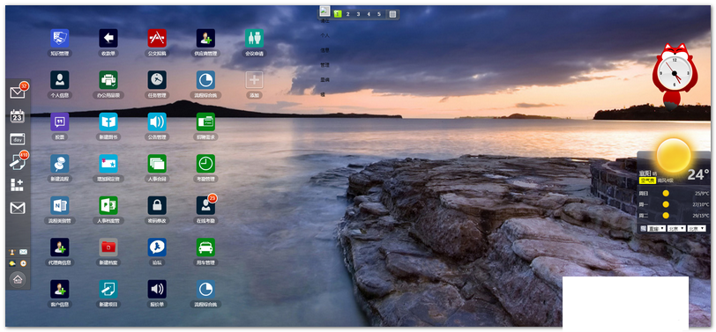This screenshot has width=716, height=332.
Task: Open sidebar notes icon with 410 badge
Action: click(x=18, y=162)
